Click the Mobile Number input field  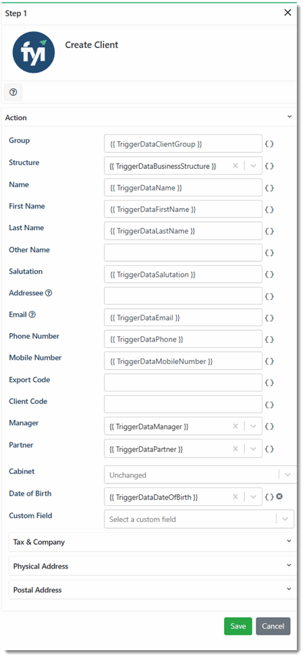pos(183,361)
